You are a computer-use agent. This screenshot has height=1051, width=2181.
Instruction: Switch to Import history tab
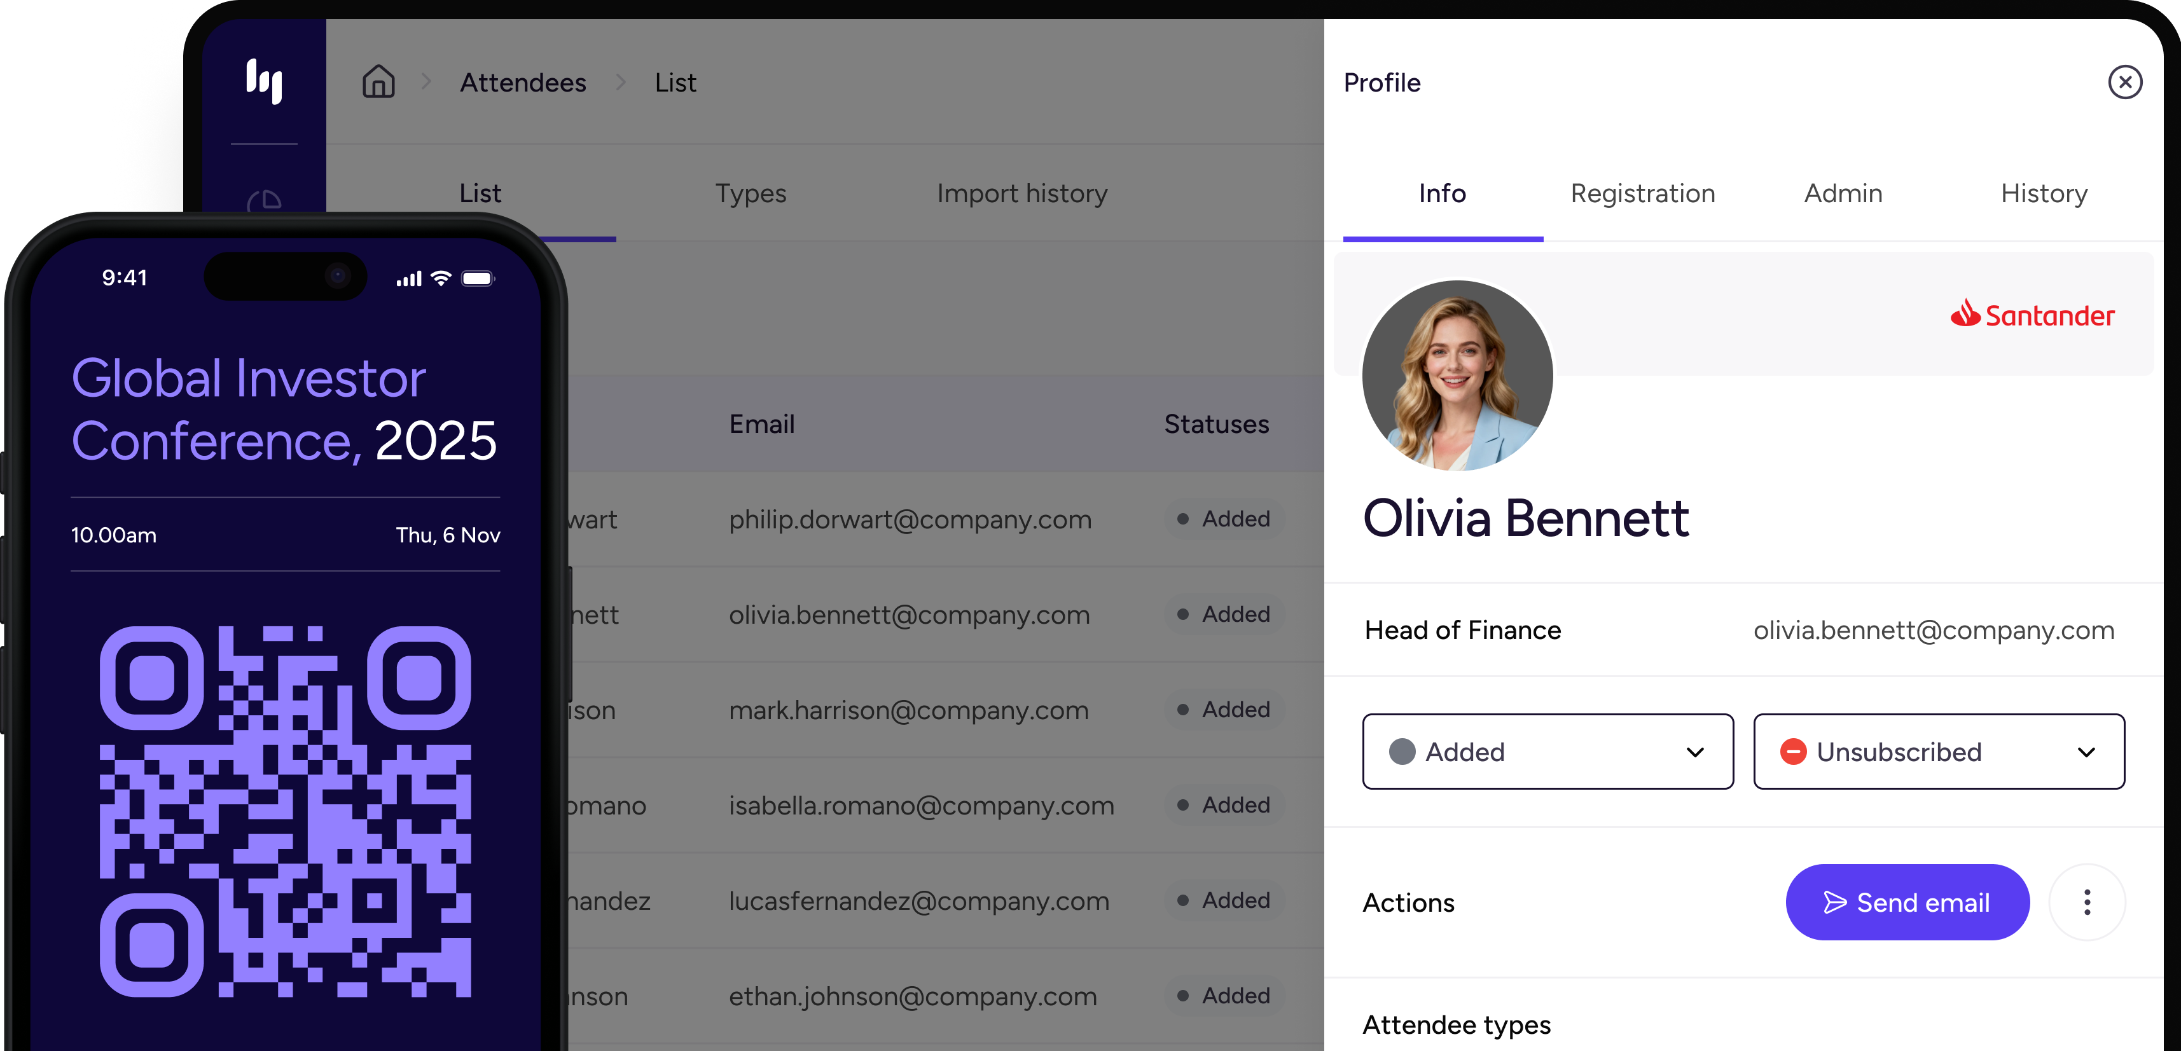pyautogui.click(x=1022, y=194)
